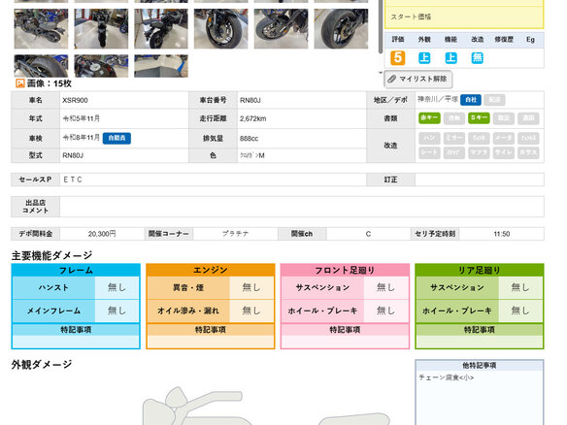Screen dimensions: 567x425
Task: Click the 改造 header in rating bar
Action: click(x=478, y=40)
